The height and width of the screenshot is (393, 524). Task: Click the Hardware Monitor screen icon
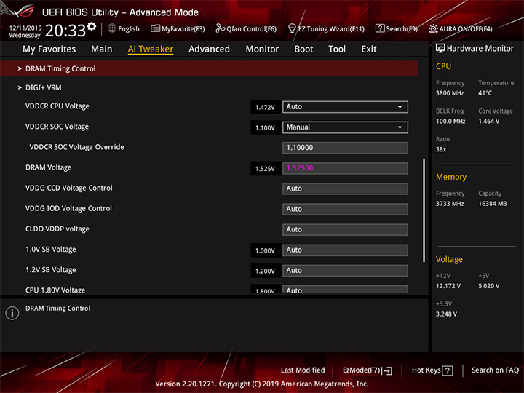coord(440,49)
